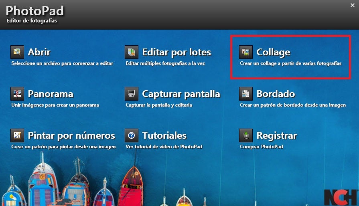This screenshot has width=359, height=206.
Task: Launch Collage by its title
Action: [x=273, y=53]
